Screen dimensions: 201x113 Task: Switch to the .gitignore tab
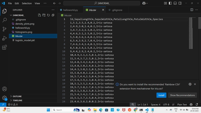pos(117,10)
